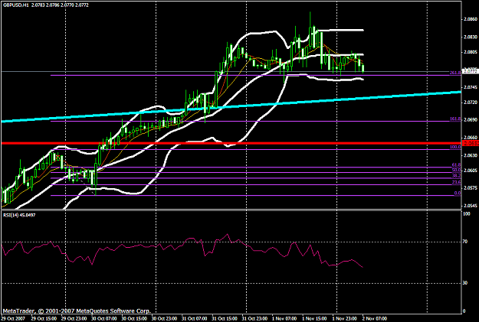
Task: Click the RSI(14) 45.0497 indicator label
Action: click(19, 215)
